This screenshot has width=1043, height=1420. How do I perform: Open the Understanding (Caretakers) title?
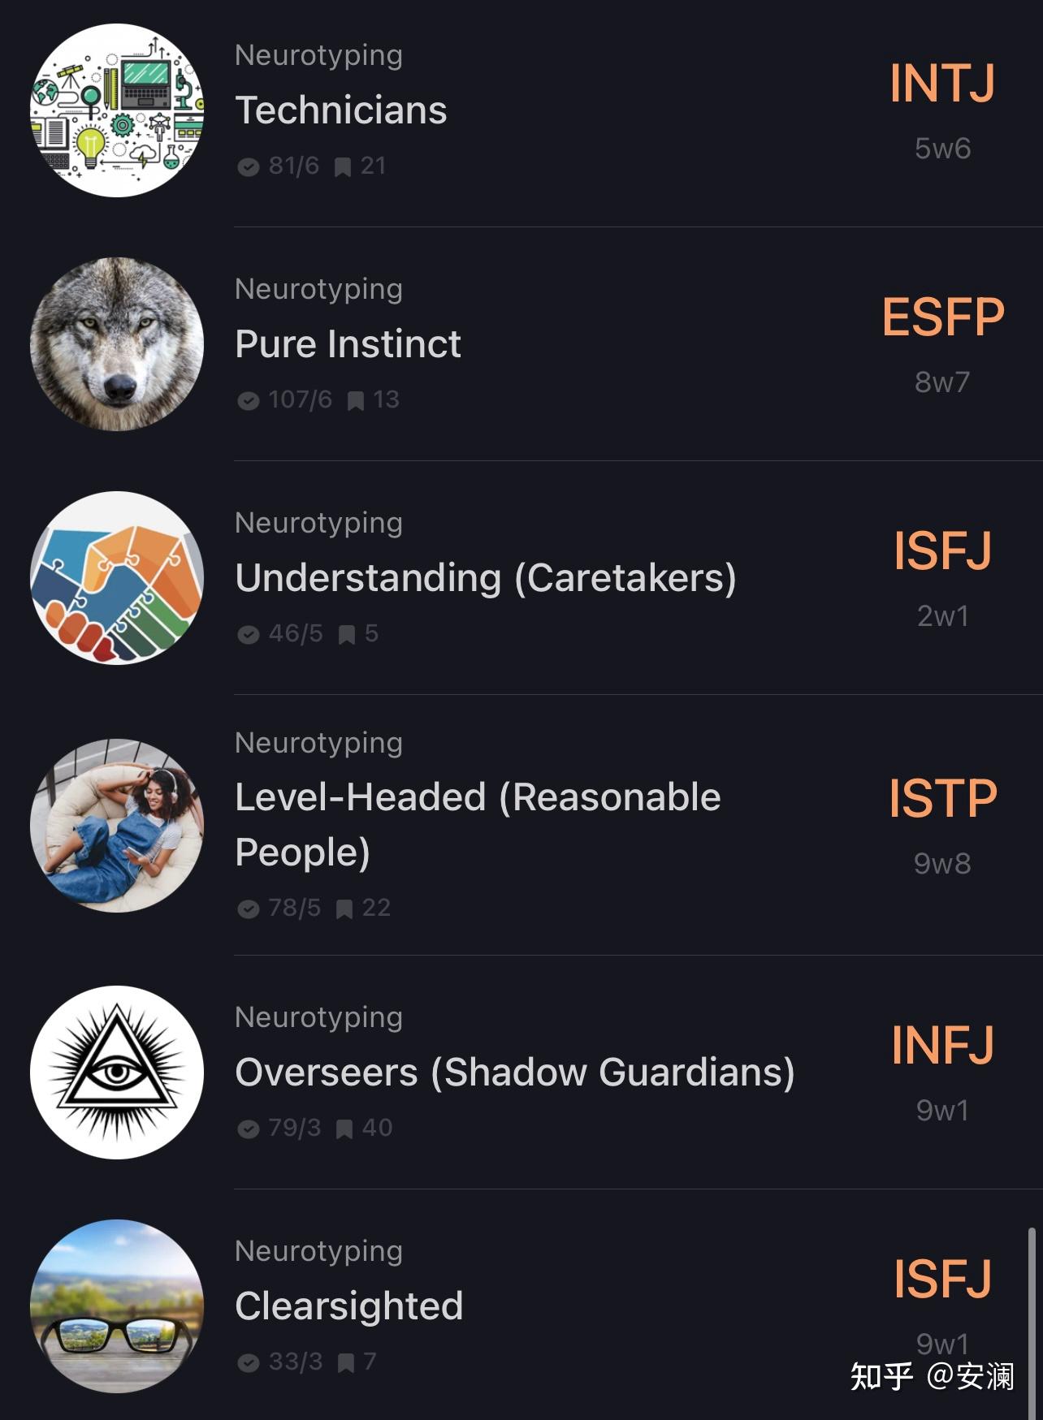[x=485, y=578]
